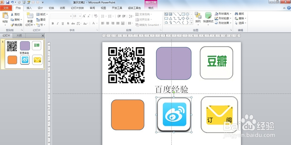Select the rectangle shape in gallery

coord(183,14)
